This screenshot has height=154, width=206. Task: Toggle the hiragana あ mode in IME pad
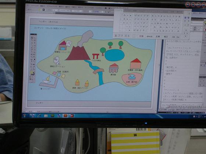point(116,36)
